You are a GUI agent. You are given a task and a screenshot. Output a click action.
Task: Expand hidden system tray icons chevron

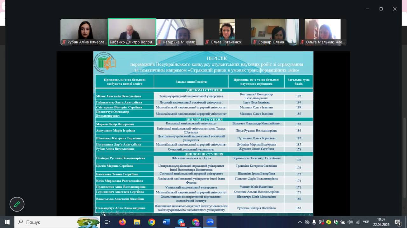pyautogui.click(x=300, y=222)
